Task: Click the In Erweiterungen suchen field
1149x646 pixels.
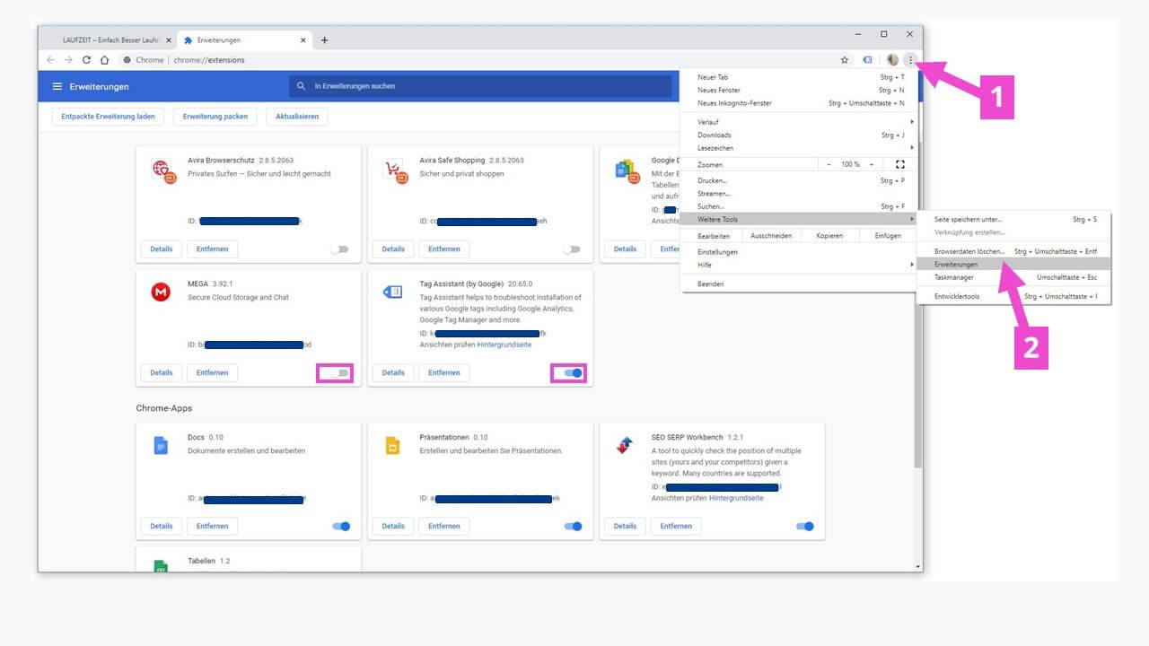Action: (480, 86)
